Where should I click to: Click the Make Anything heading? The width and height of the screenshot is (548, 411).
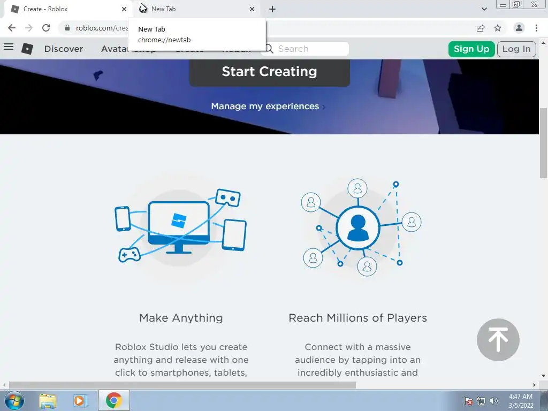click(x=181, y=318)
